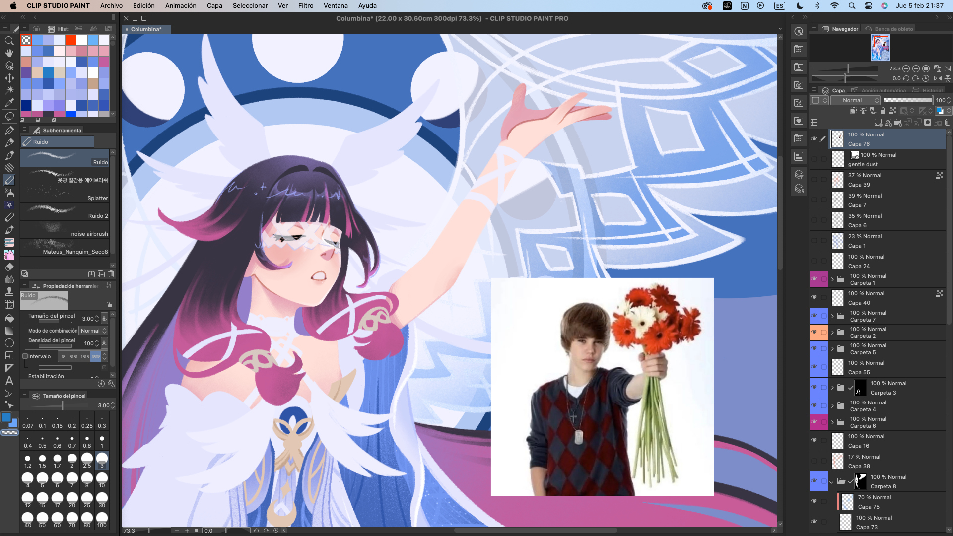Select the Lasso selection tool
The image size is (953, 536).
(x=9, y=116)
